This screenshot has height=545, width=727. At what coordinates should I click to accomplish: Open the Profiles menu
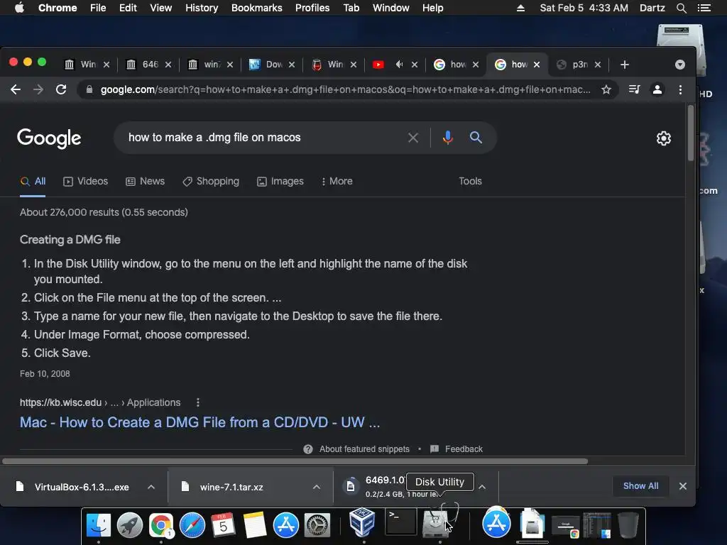tap(312, 8)
